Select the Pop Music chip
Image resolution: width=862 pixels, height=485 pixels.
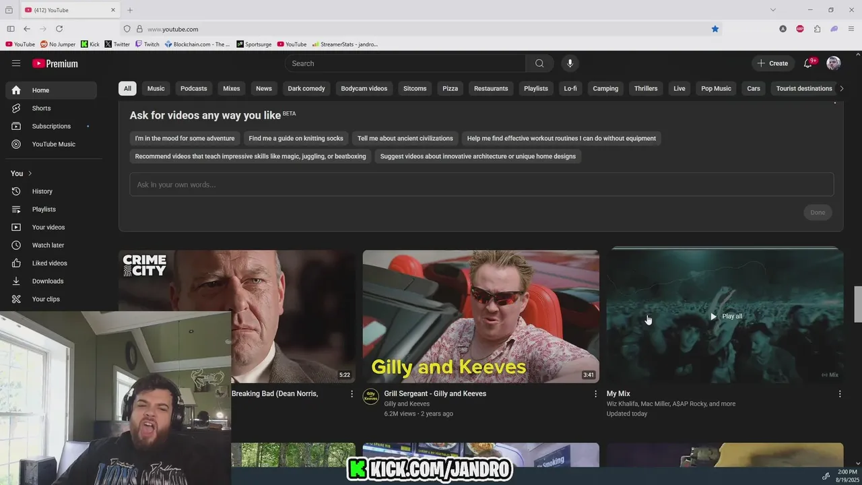tap(716, 88)
